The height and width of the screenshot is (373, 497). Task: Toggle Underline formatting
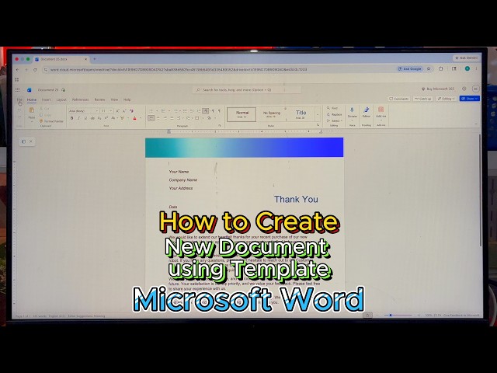tap(85, 118)
